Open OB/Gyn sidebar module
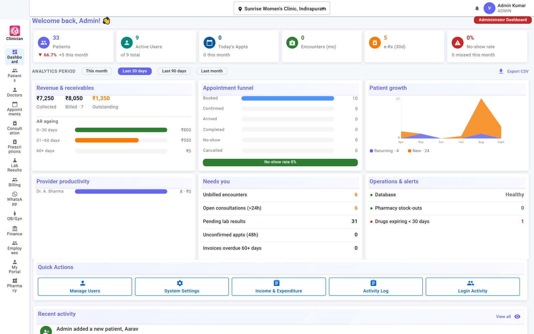This screenshot has width=534, height=334. pyautogui.click(x=15, y=216)
